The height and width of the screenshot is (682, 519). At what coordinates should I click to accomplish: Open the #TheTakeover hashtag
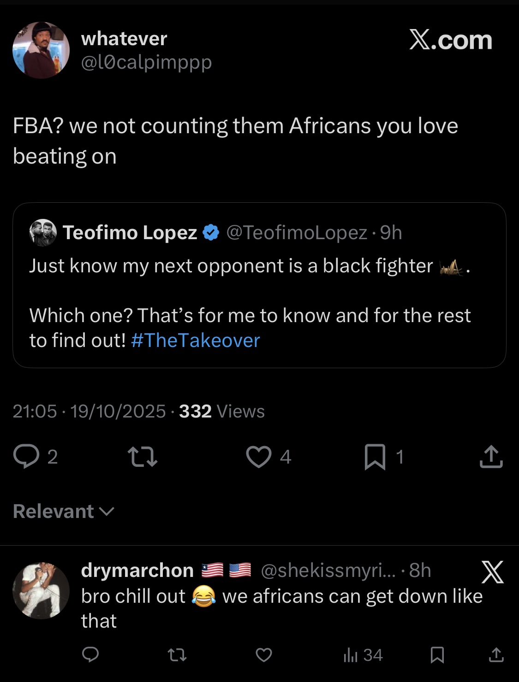point(196,341)
